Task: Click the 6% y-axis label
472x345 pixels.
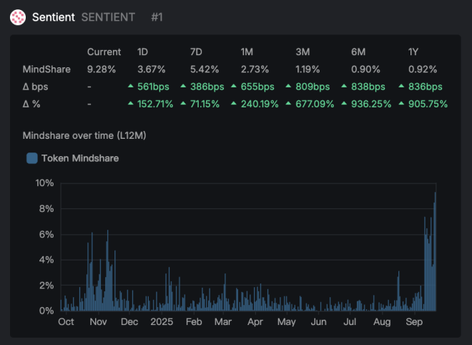Action: point(46,234)
